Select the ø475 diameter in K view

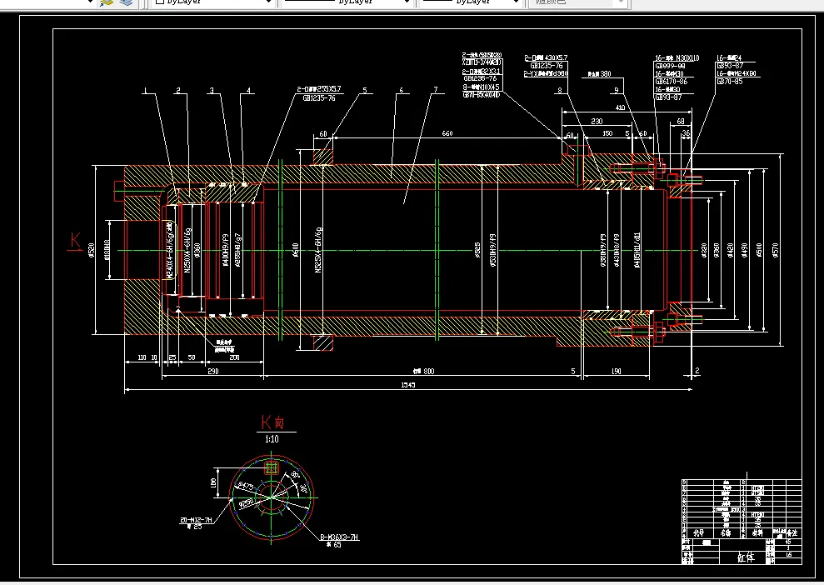(x=246, y=486)
